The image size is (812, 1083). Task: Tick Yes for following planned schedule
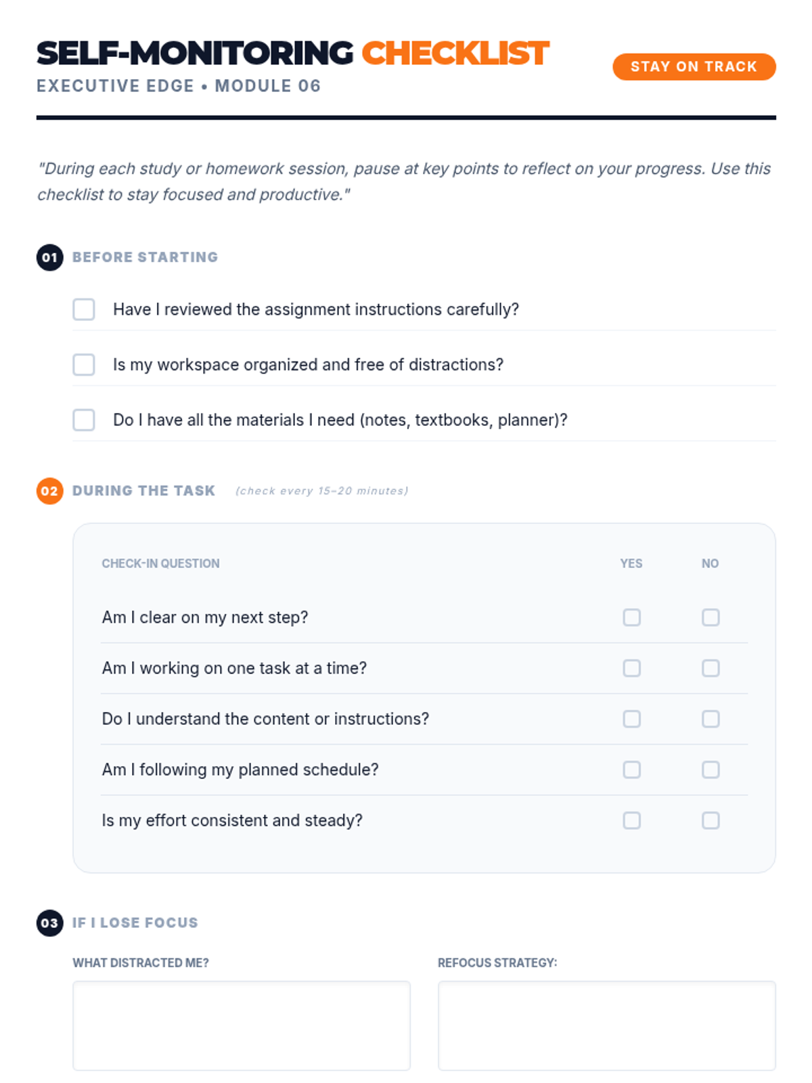click(631, 770)
